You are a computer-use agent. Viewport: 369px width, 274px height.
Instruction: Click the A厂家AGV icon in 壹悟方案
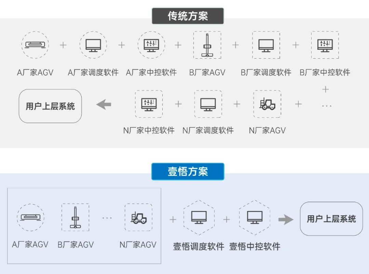(31, 217)
